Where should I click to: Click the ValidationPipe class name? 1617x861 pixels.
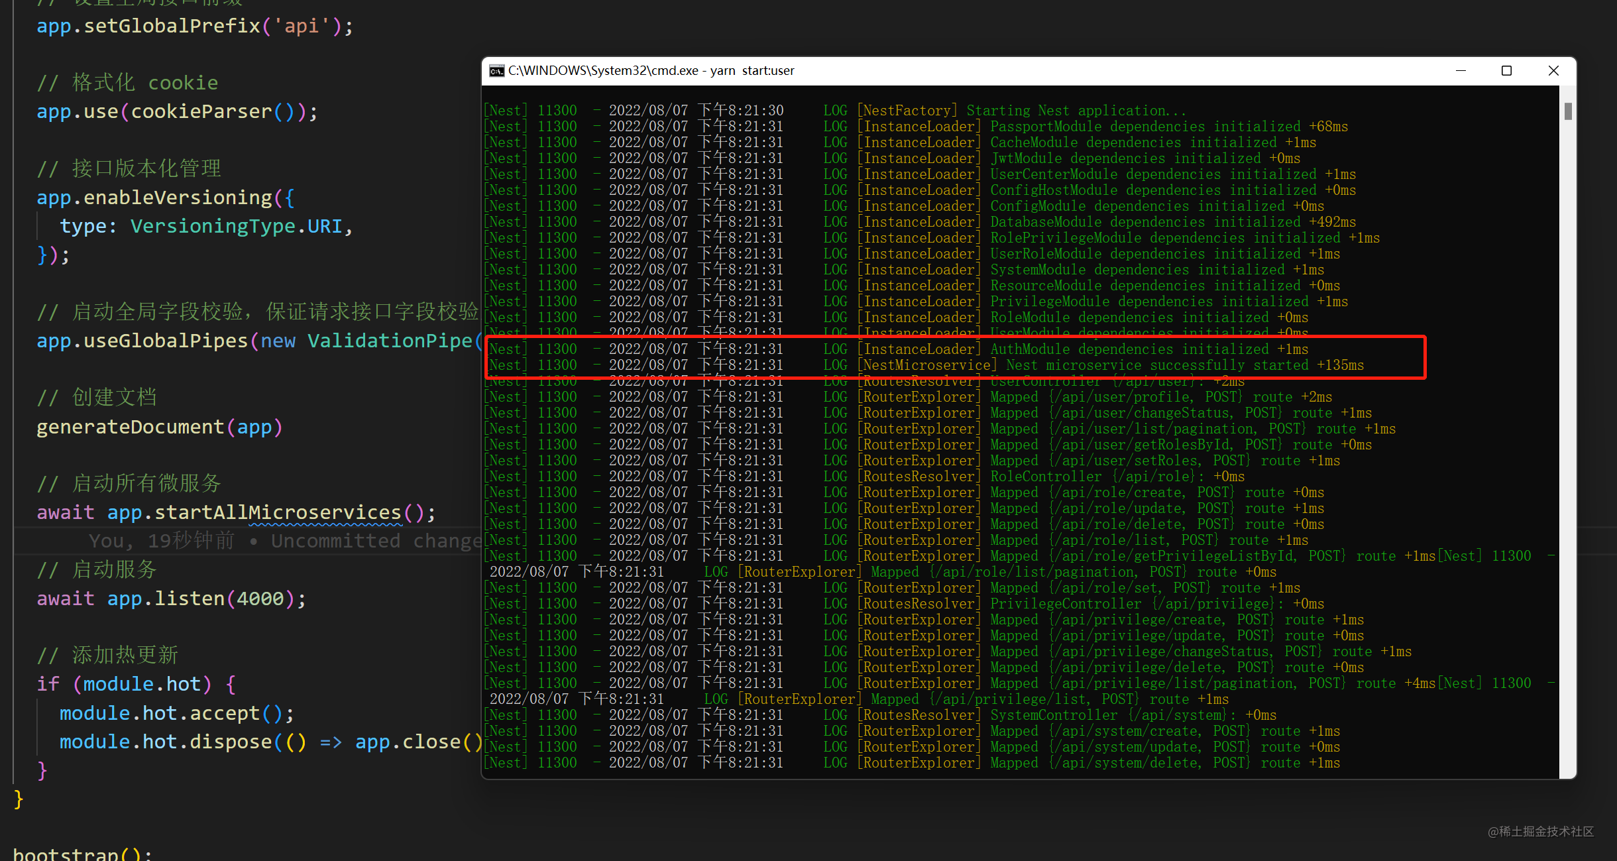pos(390,341)
